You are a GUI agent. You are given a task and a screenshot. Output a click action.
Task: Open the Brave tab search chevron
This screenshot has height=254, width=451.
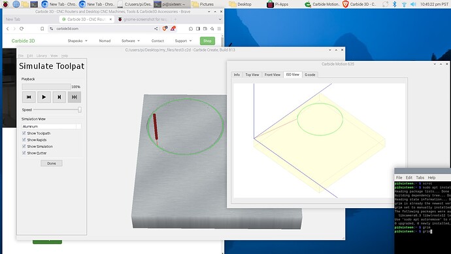click(220, 19)
